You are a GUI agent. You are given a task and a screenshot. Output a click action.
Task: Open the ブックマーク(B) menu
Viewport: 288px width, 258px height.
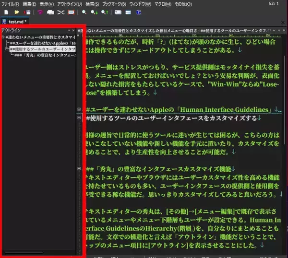(115, 3)
